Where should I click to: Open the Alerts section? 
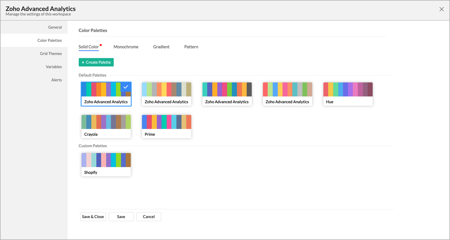coord(56,80)
